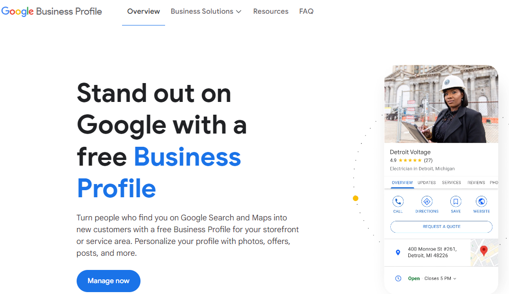Tap the Call phone icon

tap(398, 202)
